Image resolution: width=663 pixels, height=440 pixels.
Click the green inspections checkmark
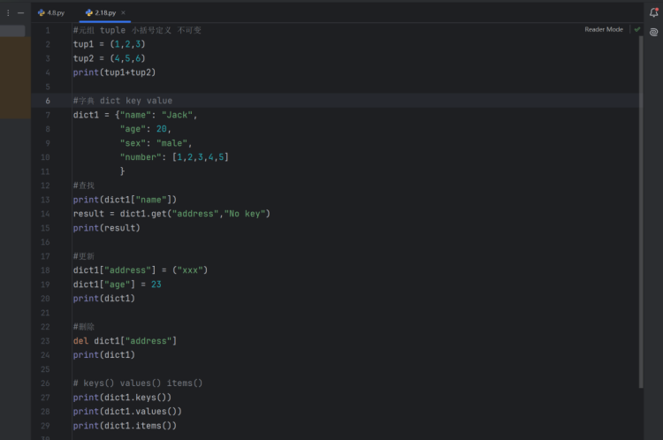(636, 29)
